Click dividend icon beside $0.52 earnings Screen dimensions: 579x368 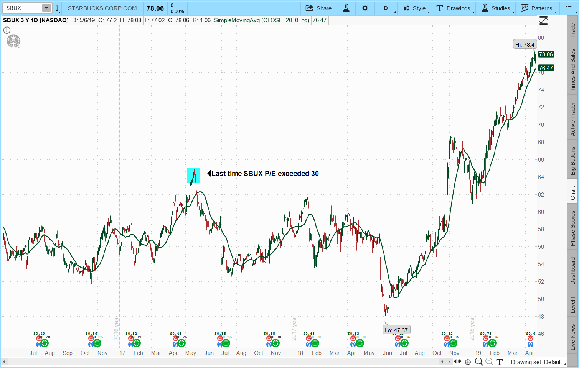[x=137, y=343]
